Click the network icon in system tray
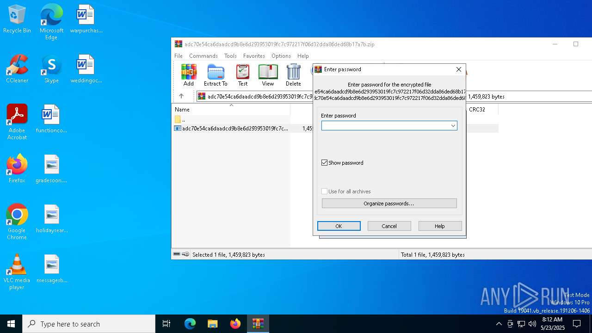The image size is (592, 333). 521,324
